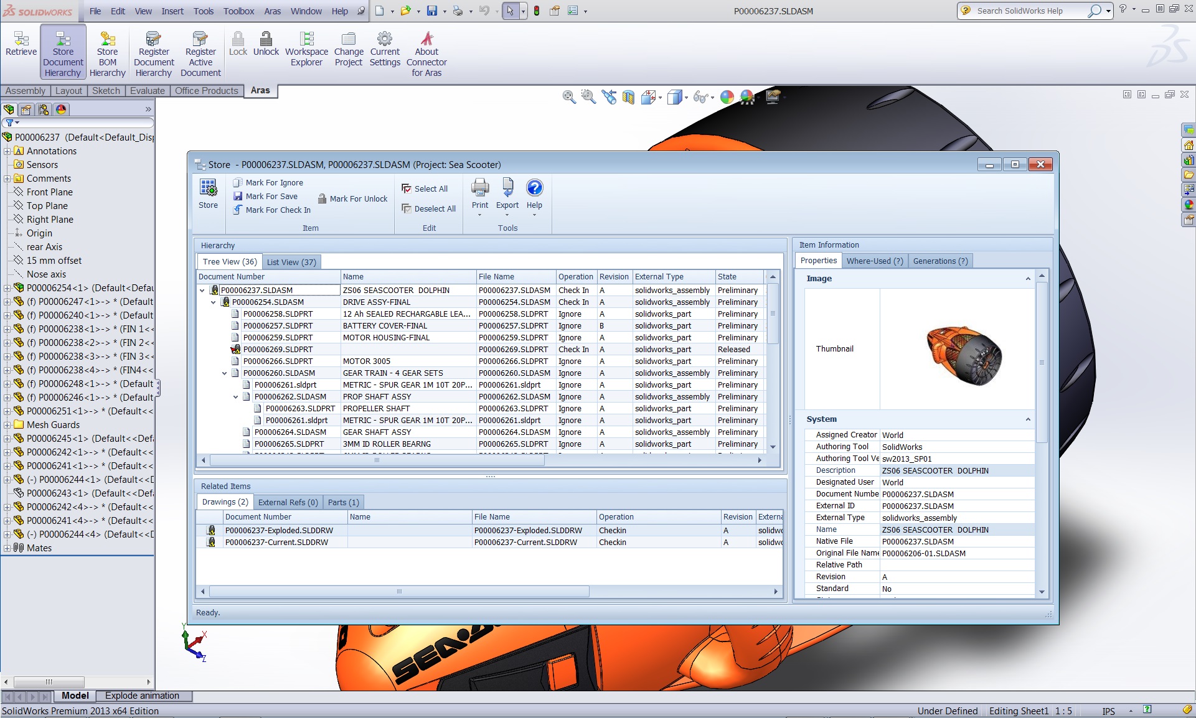Viewport: 1196px width, 718px height.
Task: Switch to Where-Used (?) tab
Action: (x=875, y=261)
